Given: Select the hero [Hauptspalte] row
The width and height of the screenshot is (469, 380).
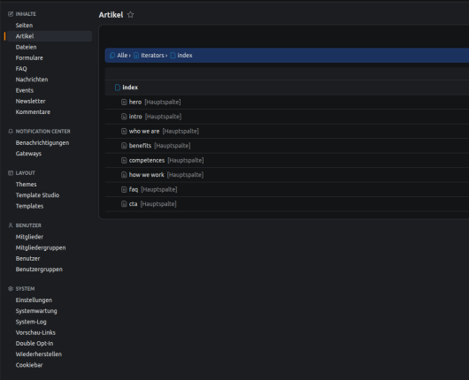Looking at the screenshot, I should click(x=287, y=103).
